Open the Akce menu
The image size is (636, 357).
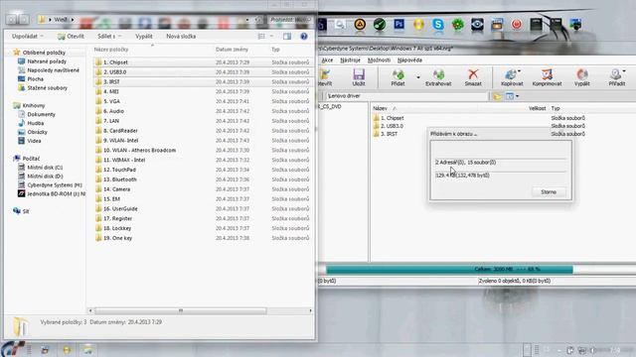[327, 59]
